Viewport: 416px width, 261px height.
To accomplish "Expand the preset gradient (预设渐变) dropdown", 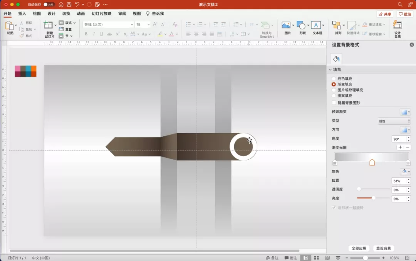I will tap(405, 112).
